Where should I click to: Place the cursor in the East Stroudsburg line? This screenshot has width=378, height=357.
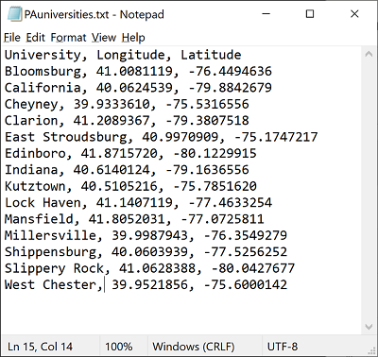tap(161, 137)
